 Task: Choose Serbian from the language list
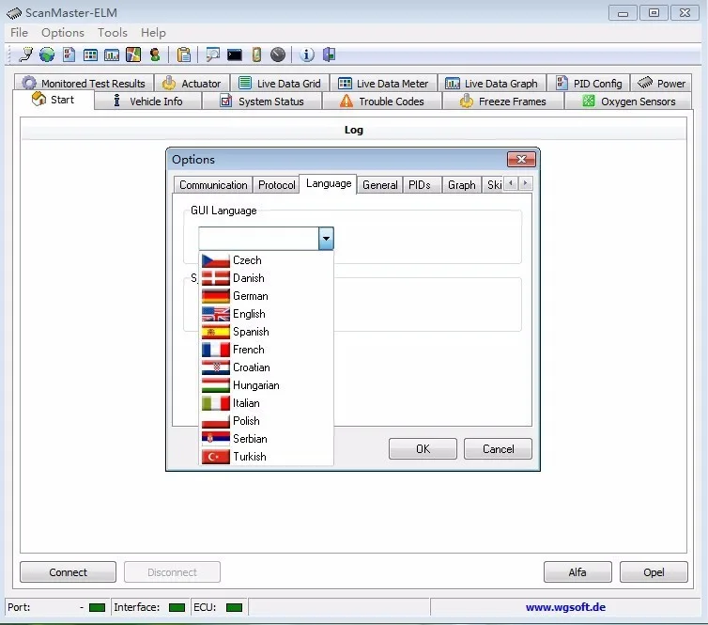(267, 439)
